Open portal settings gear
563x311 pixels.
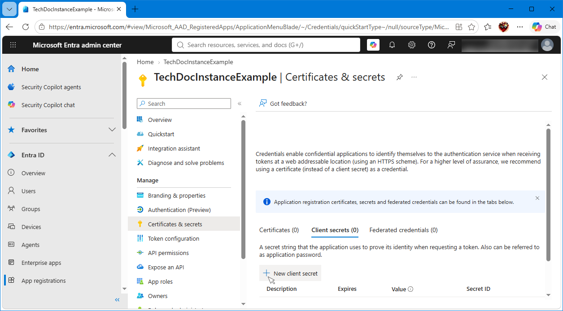coord(412,45)
